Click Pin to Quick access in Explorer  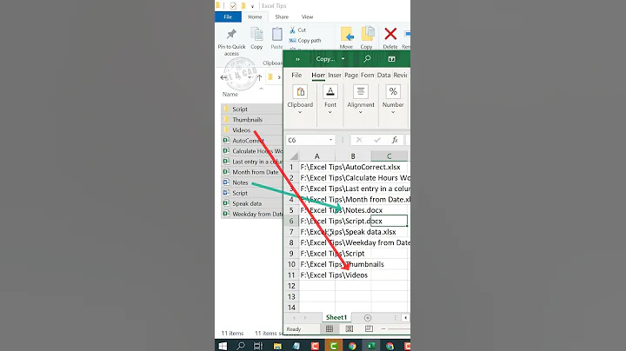(x=231, y=42)
